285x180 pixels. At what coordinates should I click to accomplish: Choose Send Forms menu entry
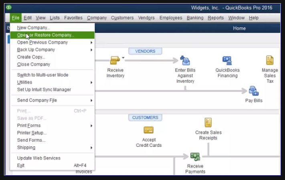53,140
